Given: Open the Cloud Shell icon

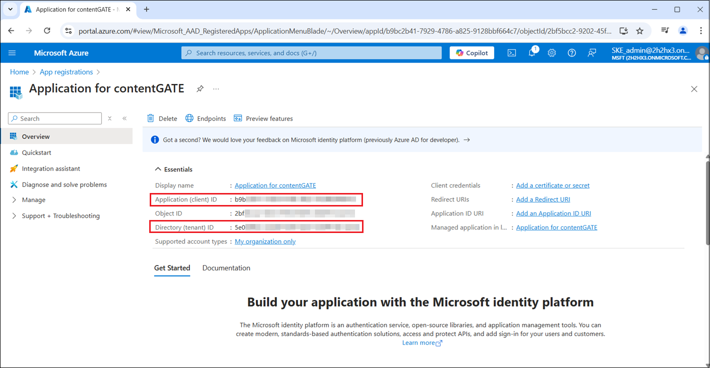Looking at the screenshot, I should click(x=512, y=53).
